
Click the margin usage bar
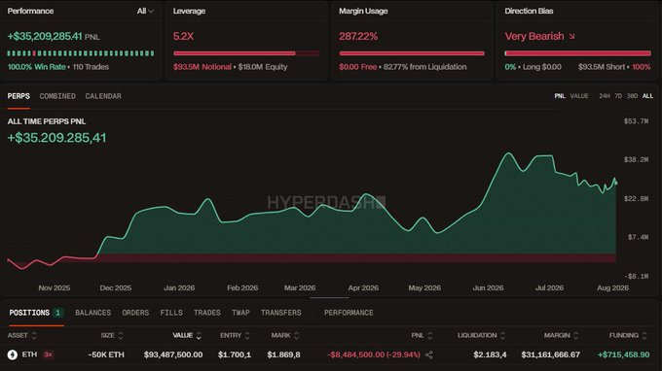(x=412, y=53)
